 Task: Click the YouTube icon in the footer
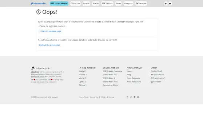point(138,97)
